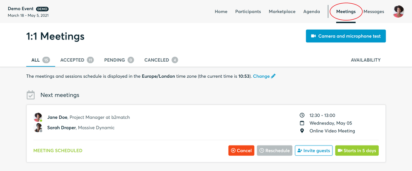Image resolution: width=412 pixels, height=171 pixels.
Task: Click the pencil icon next to Change
Action: pyautogui.click(x=273, y=76)
